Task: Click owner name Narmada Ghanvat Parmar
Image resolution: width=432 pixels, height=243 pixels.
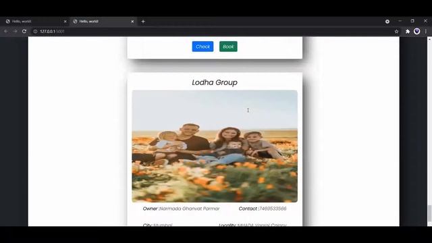Action: click(190, 209)
